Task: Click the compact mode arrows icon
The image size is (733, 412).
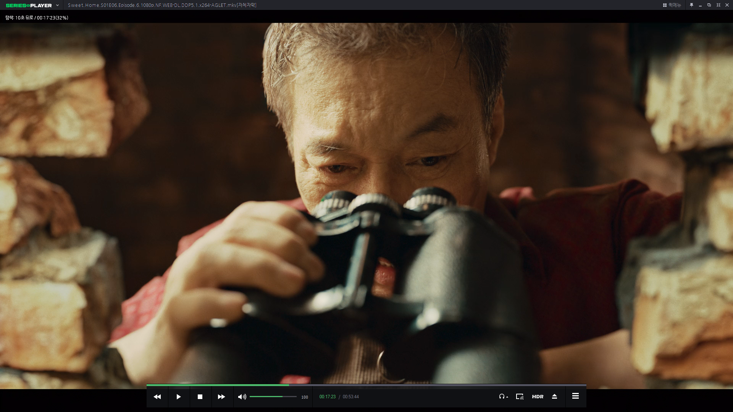Action: pyautogui.click(x=718, y=5)
